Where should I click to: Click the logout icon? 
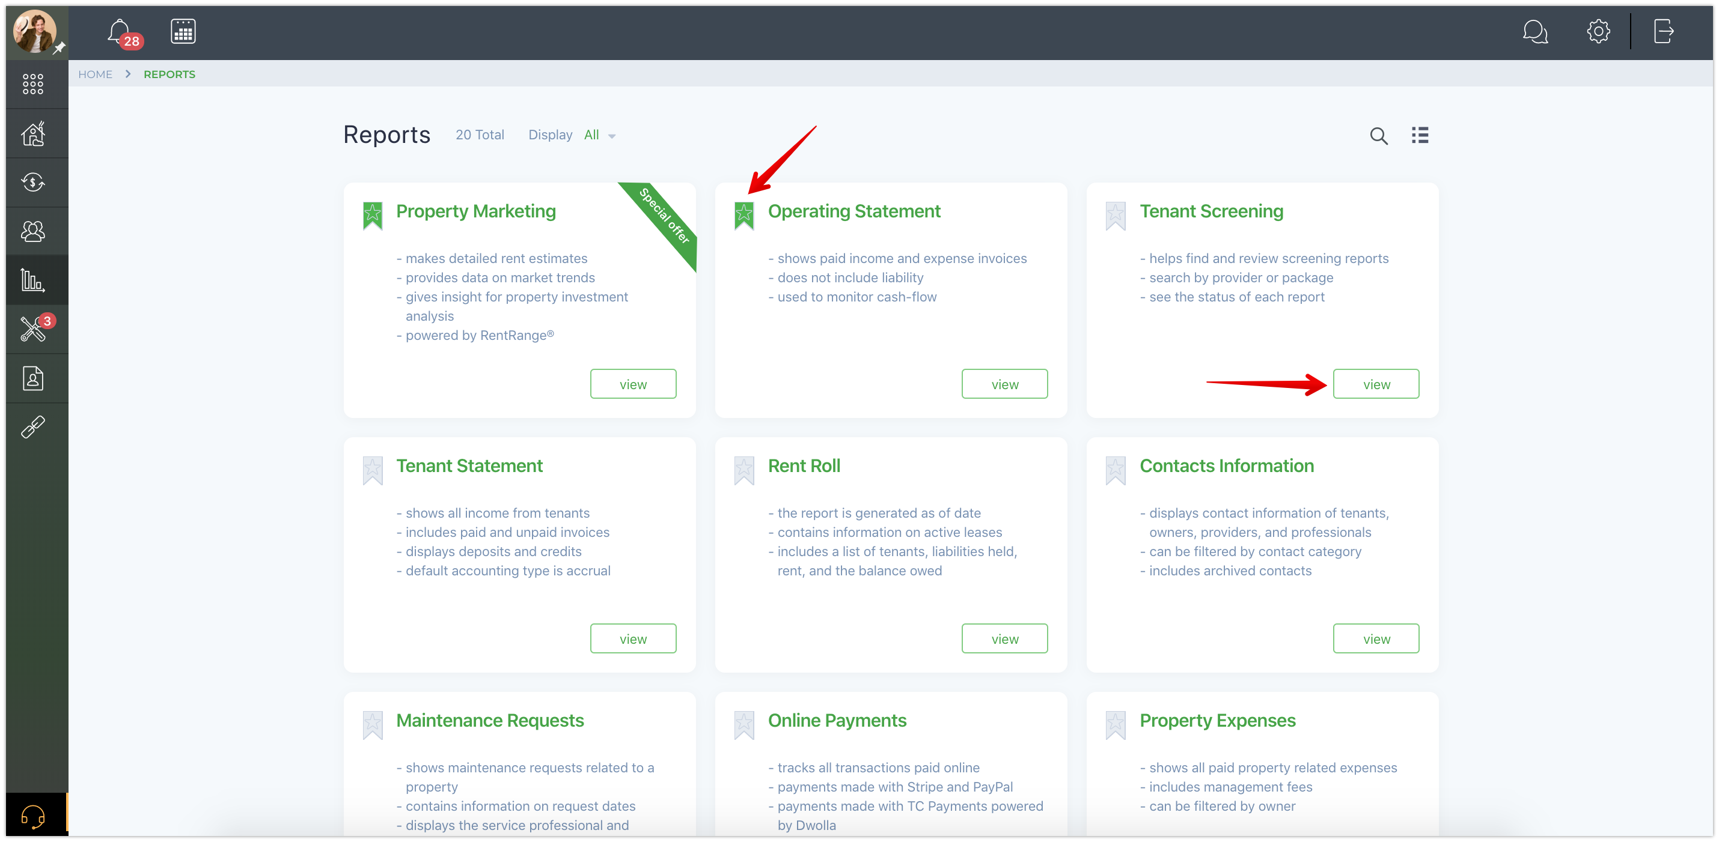[1664, 31]
